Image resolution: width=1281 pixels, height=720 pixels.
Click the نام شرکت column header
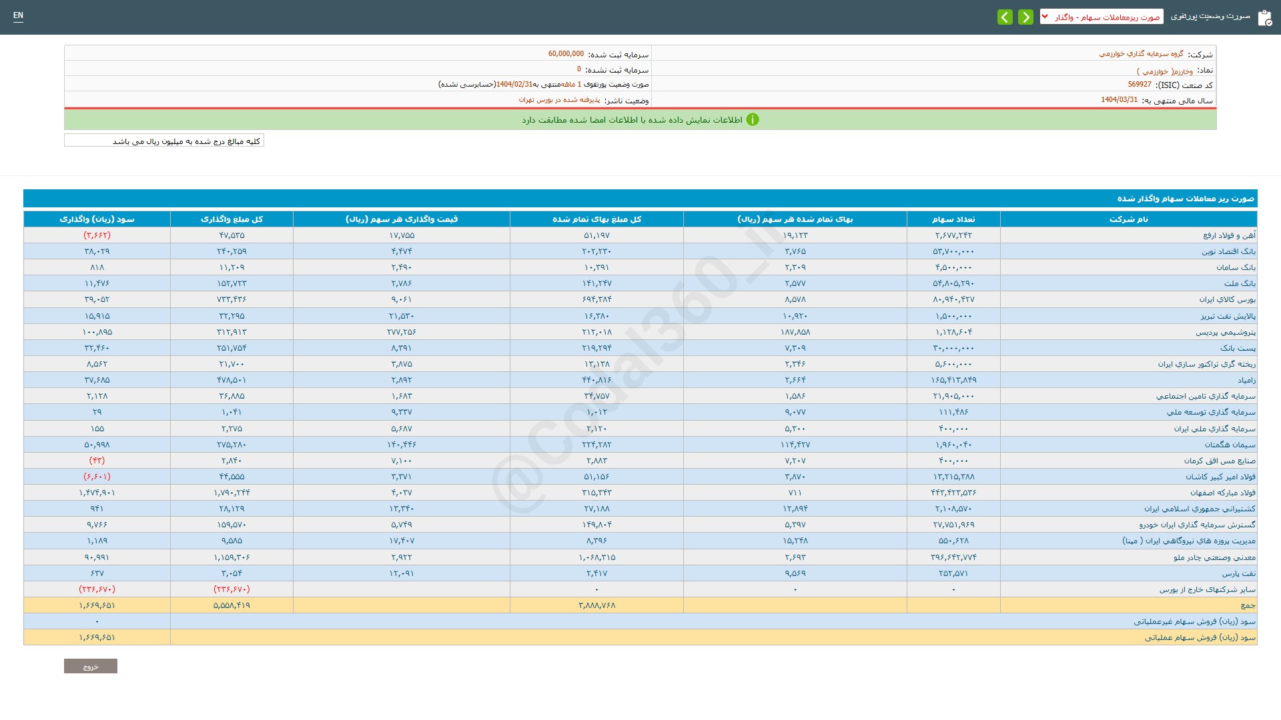pyautogui.click(x=1128, y=219)
